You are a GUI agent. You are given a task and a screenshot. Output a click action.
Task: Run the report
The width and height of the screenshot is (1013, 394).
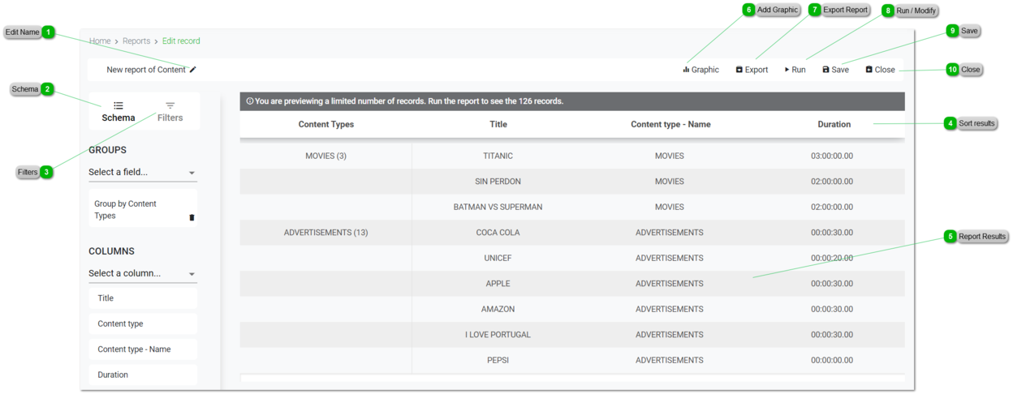point(795,70)
